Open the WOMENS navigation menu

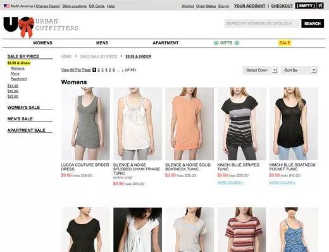pyautogui.click(x=42, y=43)
